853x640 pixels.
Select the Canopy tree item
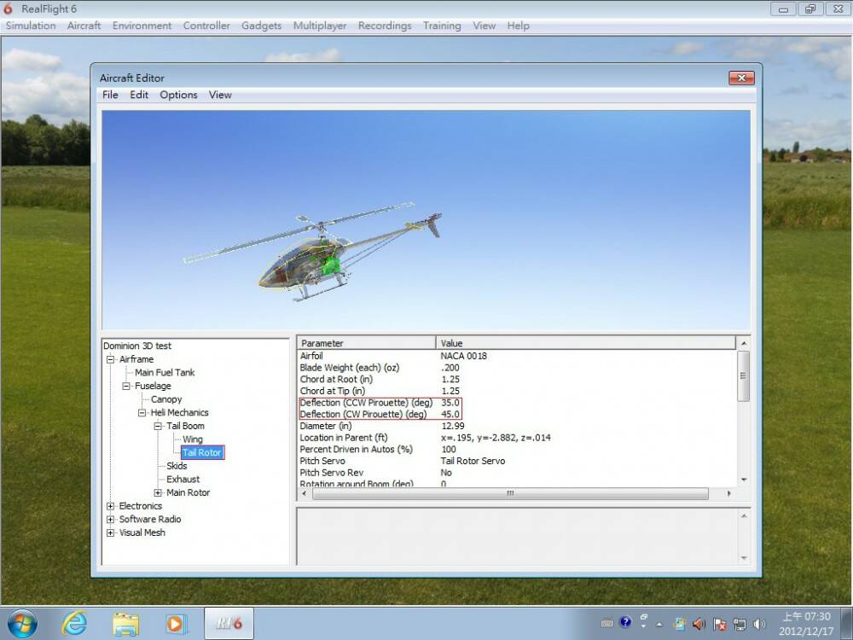[166, 399]
